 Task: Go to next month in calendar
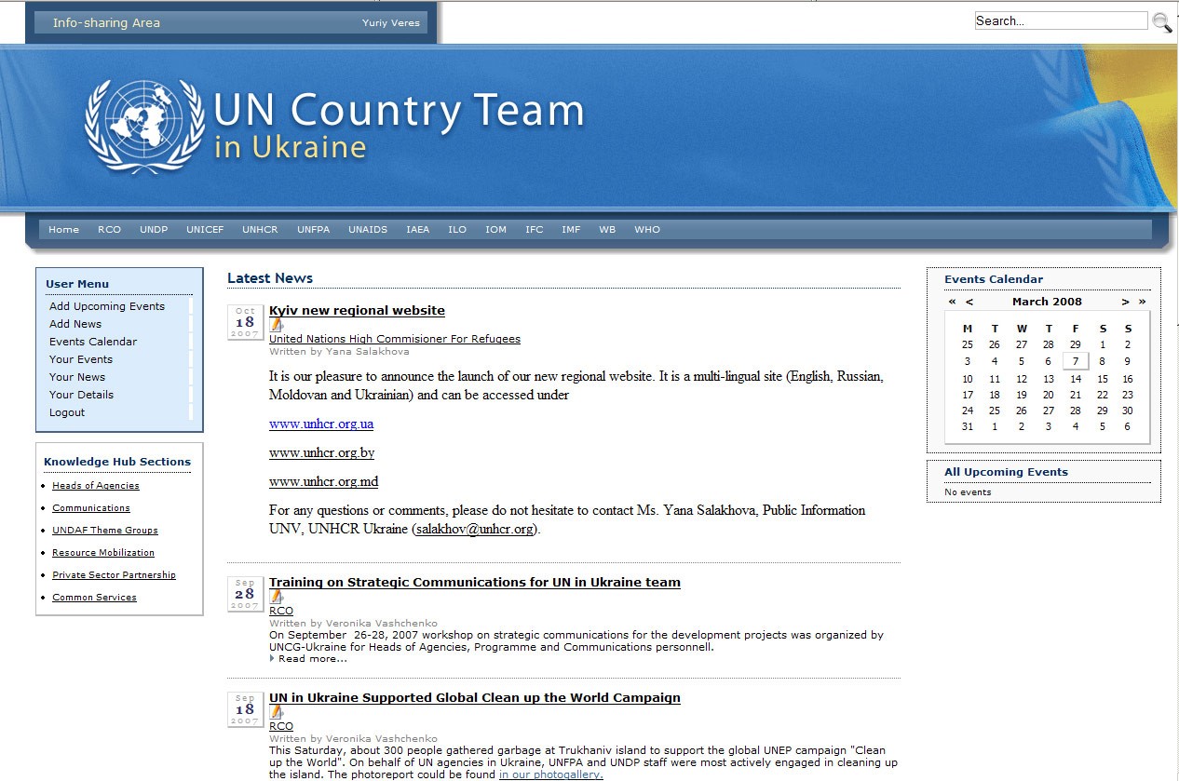click(1125, 302)
